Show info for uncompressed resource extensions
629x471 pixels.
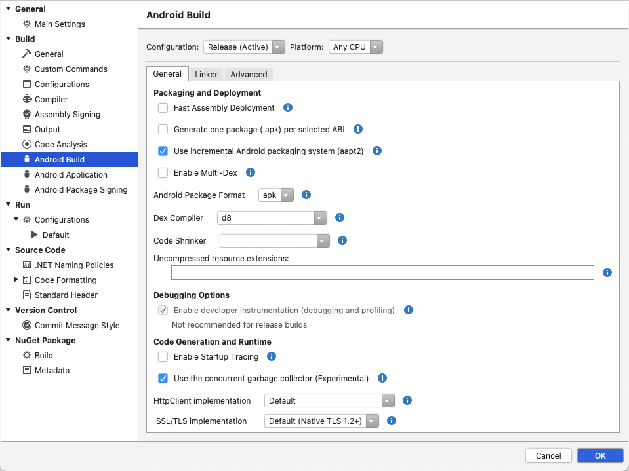click(607, 273)
